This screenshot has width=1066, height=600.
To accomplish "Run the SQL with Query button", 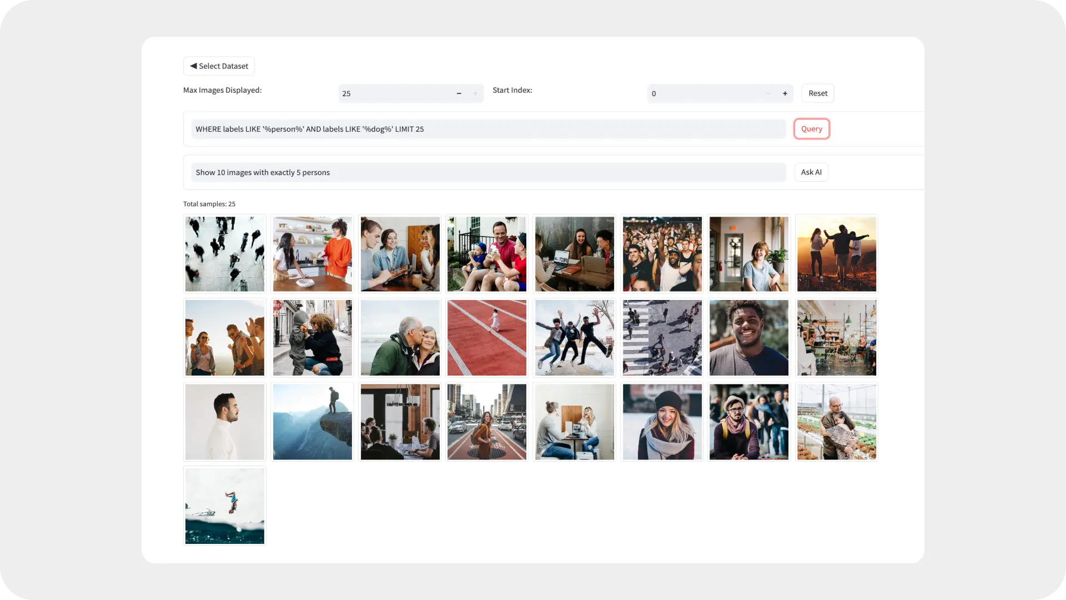I will pyautogui.click(x=811, y=129).
